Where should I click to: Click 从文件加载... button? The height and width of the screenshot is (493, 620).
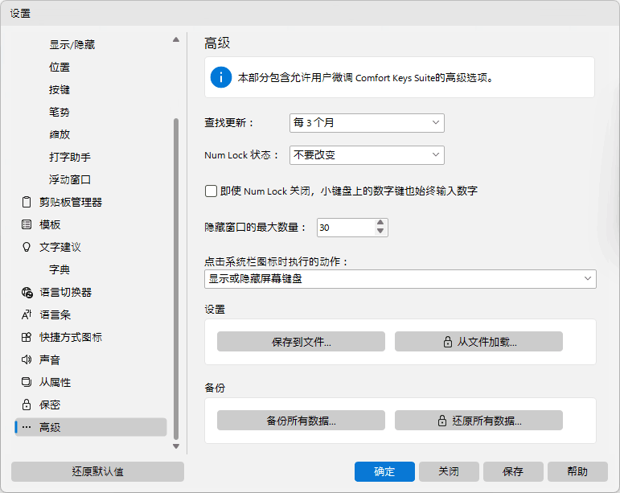click(478, 342)
